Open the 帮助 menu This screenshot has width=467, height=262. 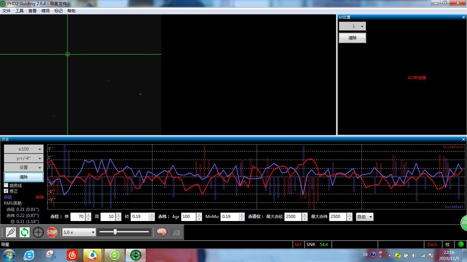coord(71,11)
